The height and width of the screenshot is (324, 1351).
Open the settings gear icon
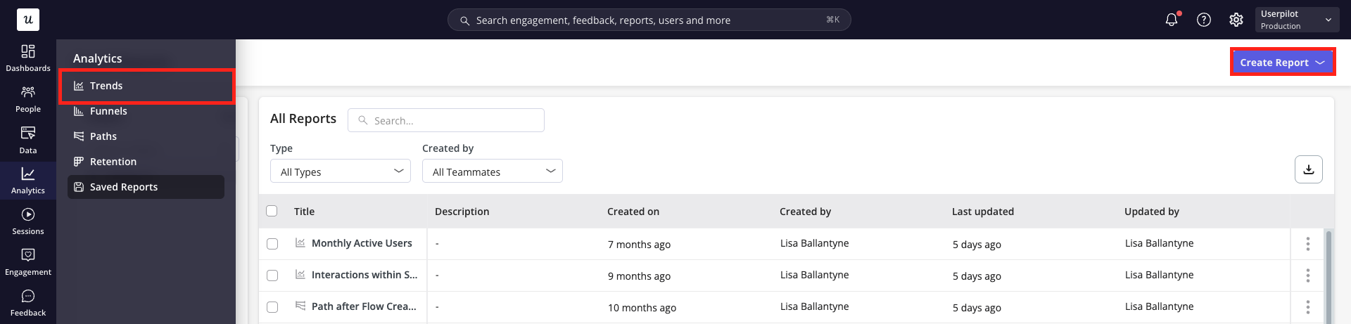(x=1236, y=20)
